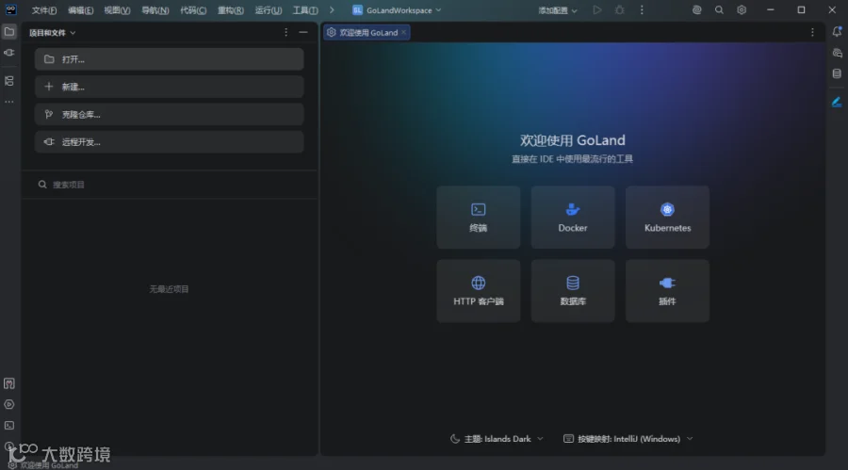Open the 导航(N) menu
This screenshot has height=470, width=848.
[x=155, y=10]
